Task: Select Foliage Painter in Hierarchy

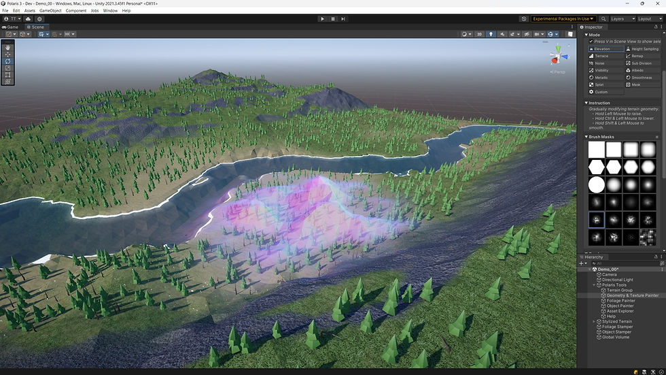Action: coord(620,301)
